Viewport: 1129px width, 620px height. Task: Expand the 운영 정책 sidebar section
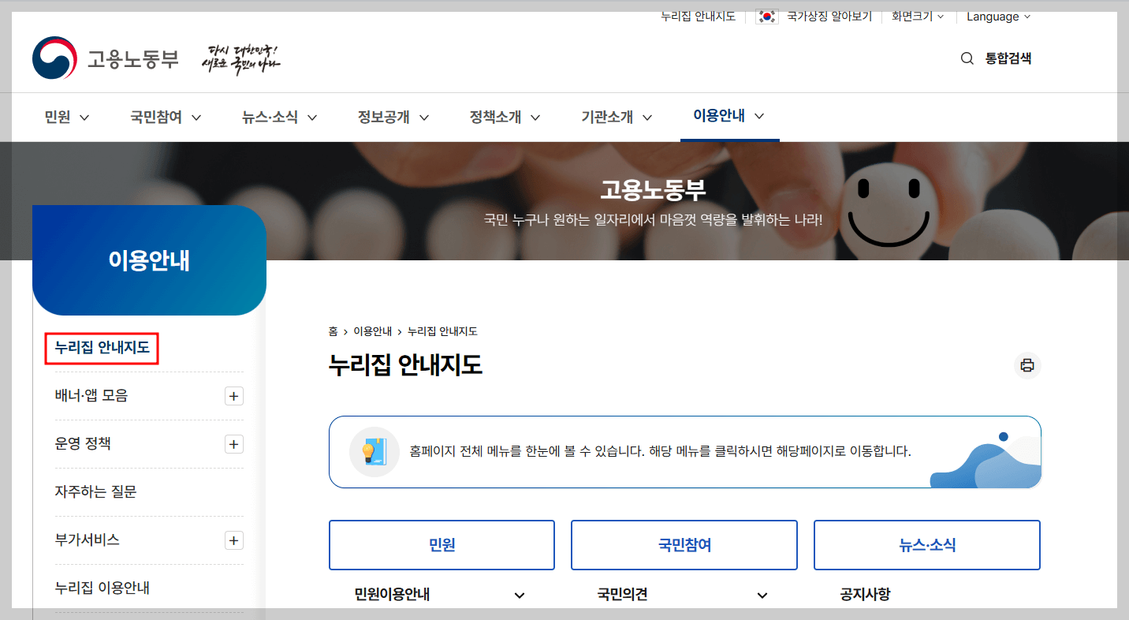pyautogui.click(x=233, y=443)
